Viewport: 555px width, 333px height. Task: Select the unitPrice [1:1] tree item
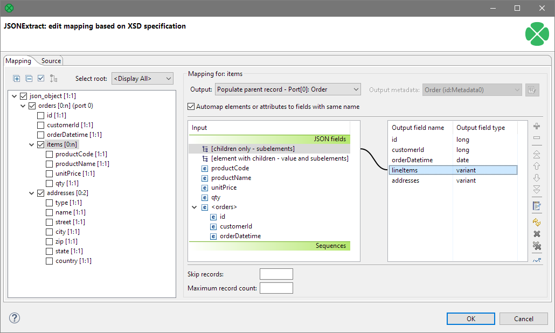[x=75, y=174]
